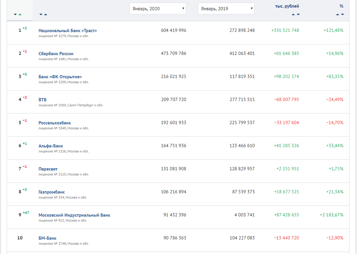The height and width of the screenshot is (254, 357).
Task: Select negative change −68 007 795
Action: [x=286, y=100]
